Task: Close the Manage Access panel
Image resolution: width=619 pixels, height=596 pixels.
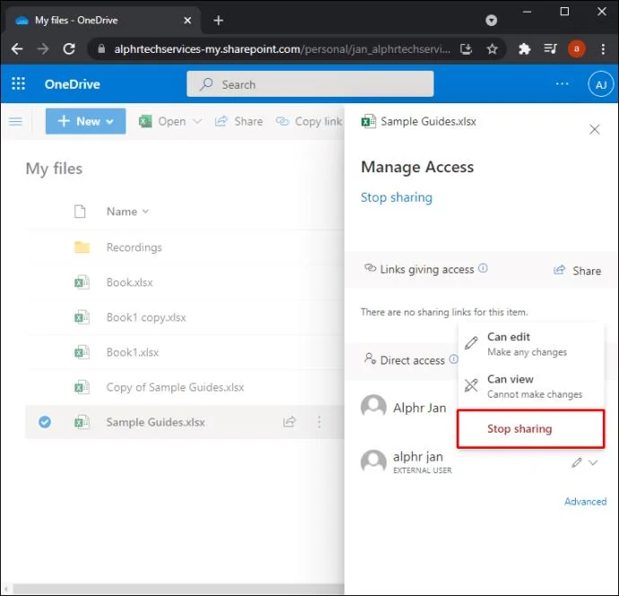Action: click(x=595, y=129)
